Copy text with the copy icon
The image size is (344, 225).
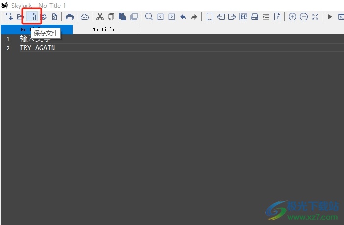click(111, 17)
